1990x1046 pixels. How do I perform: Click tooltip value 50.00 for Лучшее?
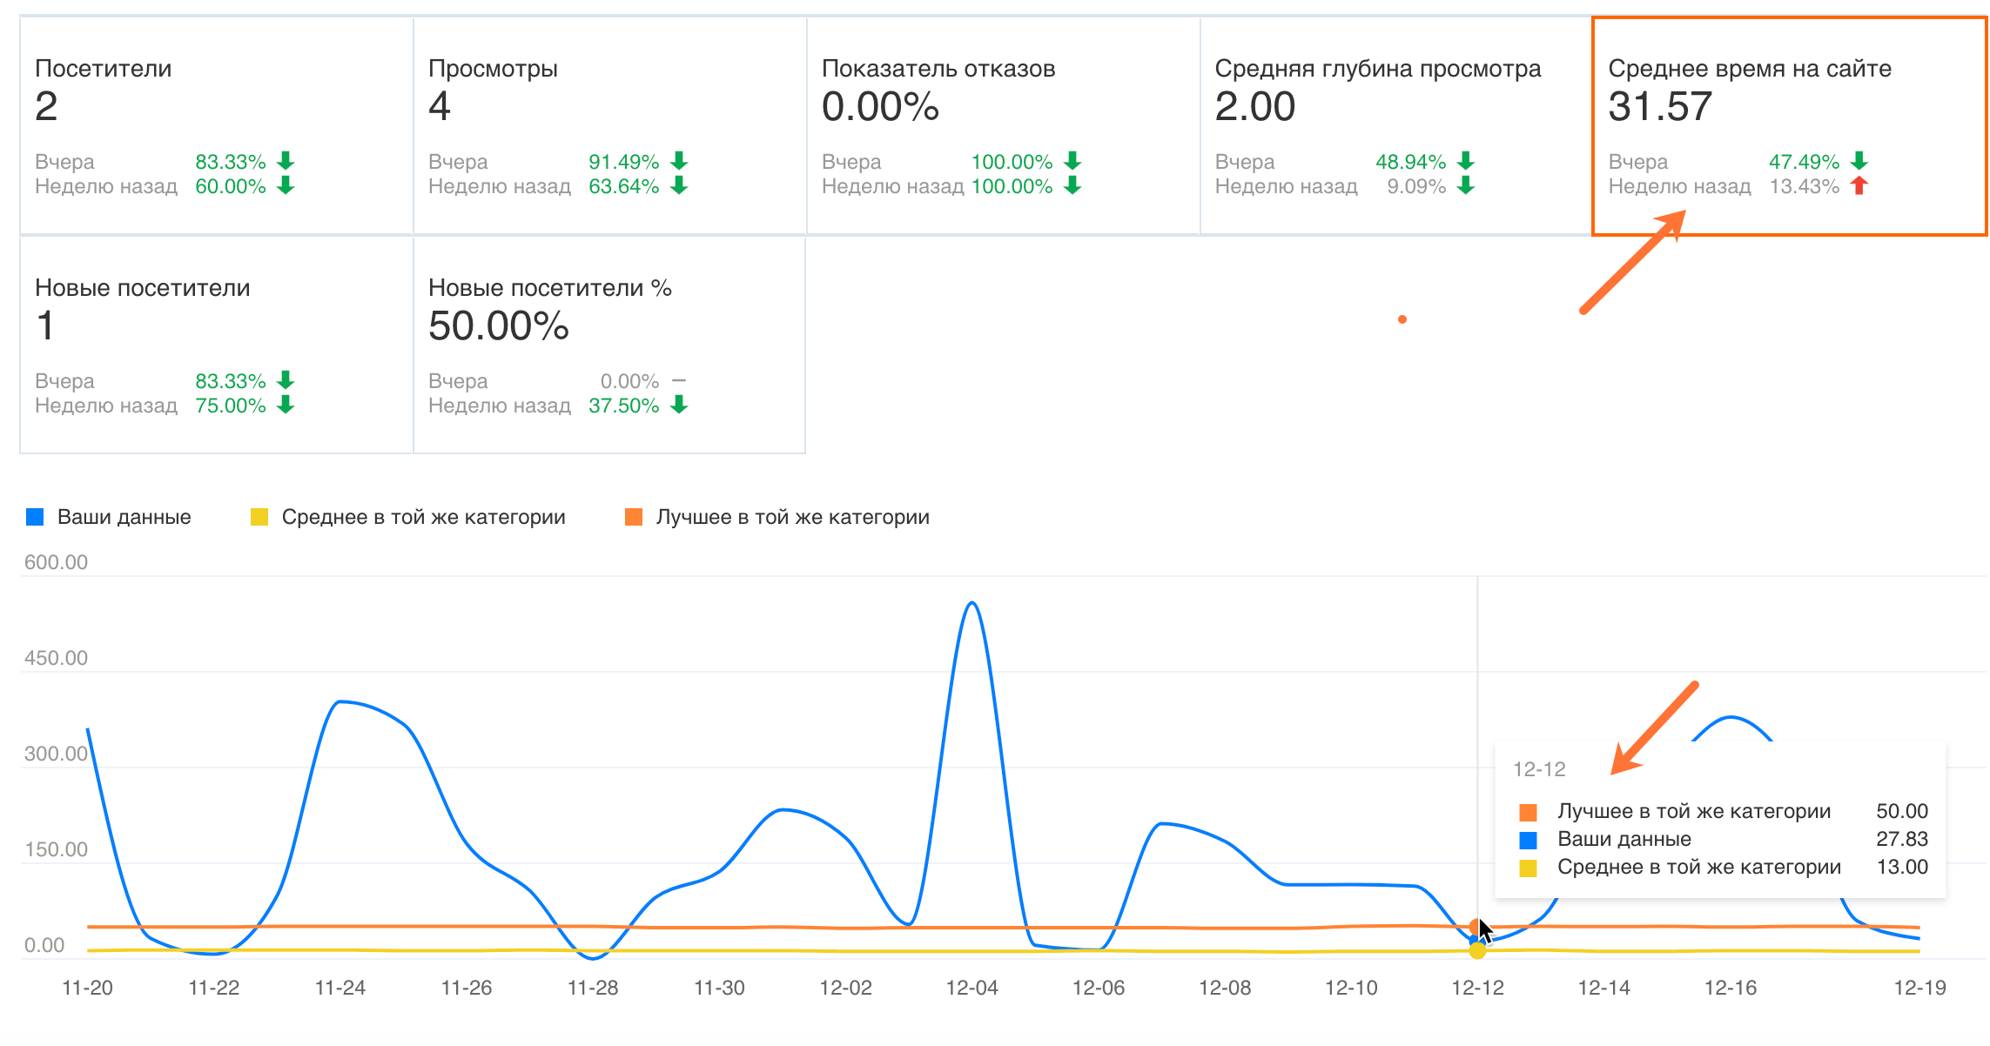tap(1902, 811)
